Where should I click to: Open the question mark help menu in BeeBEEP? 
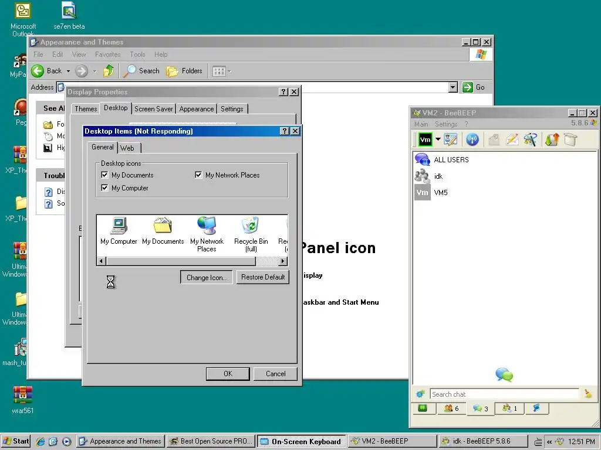pos(466,124)
